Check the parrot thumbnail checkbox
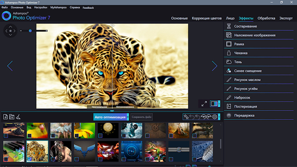The image size is (297, 167). tap(30, 135)
